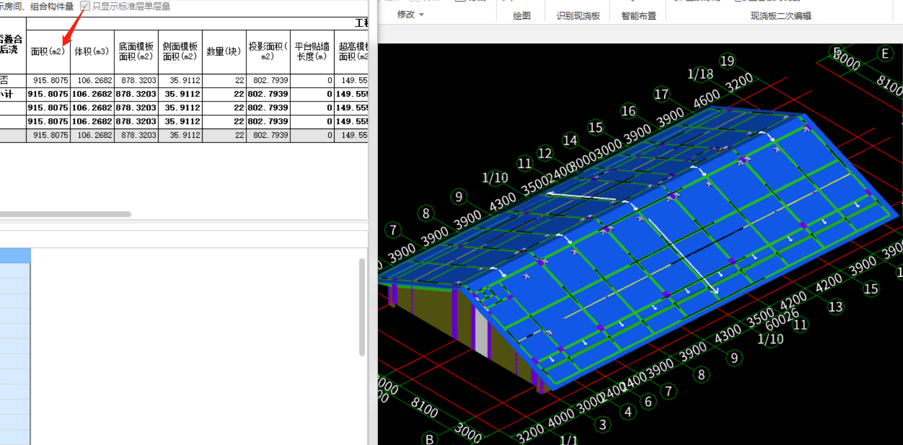Click bold 915.8075 in the 小计 row
The height and width of the screenshot is (445, 903).
pos(48,94)
